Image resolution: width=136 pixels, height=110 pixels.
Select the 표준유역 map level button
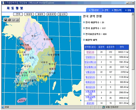51,14
